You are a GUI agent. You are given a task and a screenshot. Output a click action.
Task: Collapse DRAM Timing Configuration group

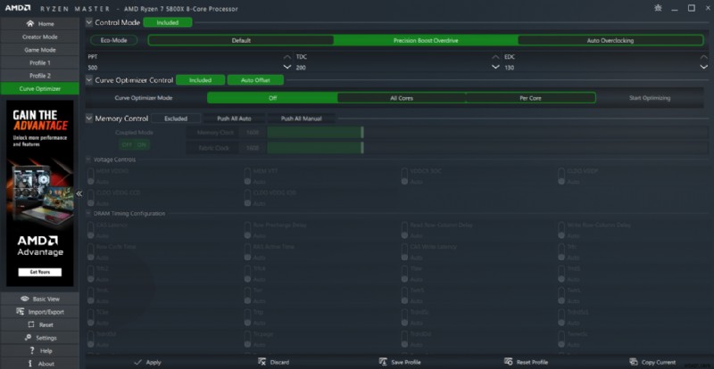(x=88, y=213)
